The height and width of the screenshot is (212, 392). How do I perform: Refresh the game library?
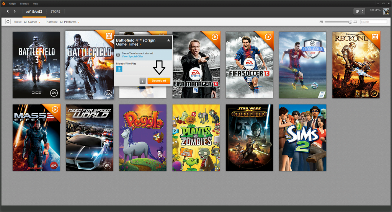8,22
